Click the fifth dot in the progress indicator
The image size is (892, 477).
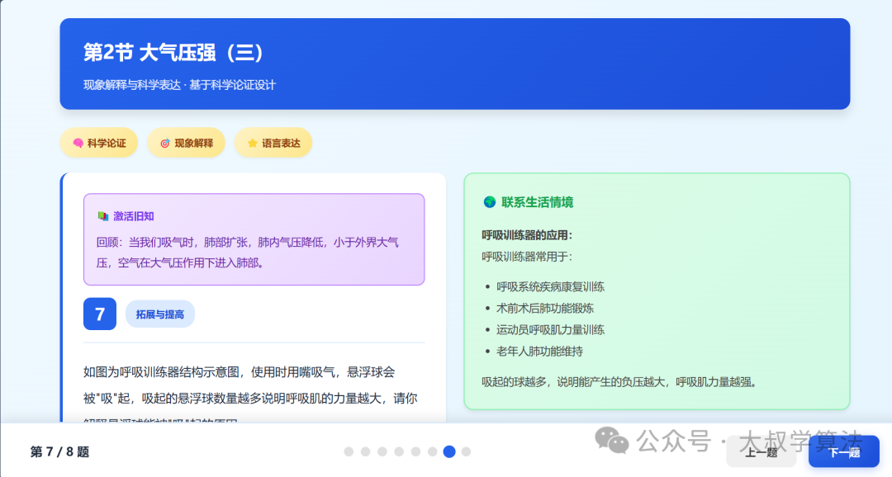[x=415, y=451]
